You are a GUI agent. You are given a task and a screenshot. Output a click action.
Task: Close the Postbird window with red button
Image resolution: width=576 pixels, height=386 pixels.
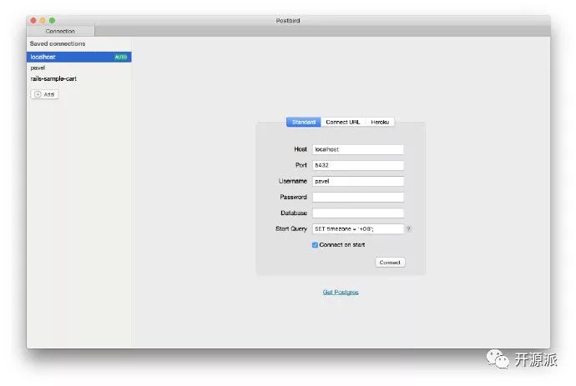click(33, 21)
